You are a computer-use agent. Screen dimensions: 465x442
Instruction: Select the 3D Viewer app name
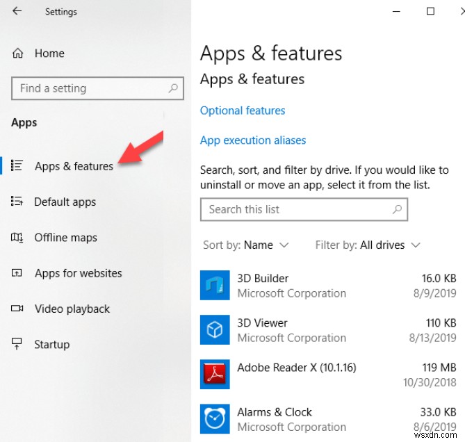262,323
